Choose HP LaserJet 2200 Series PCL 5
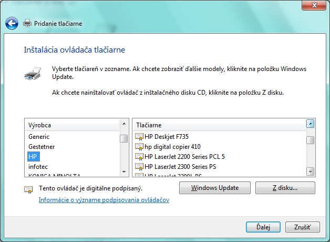 pos(184,156)
